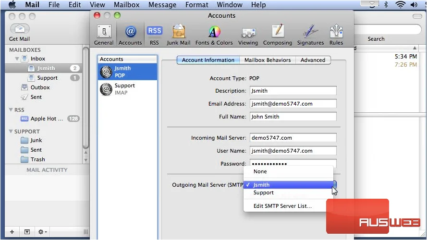Collapse the Inbox disclosure triangle
This screenshot has height=240, width=427.
(17, 59)
